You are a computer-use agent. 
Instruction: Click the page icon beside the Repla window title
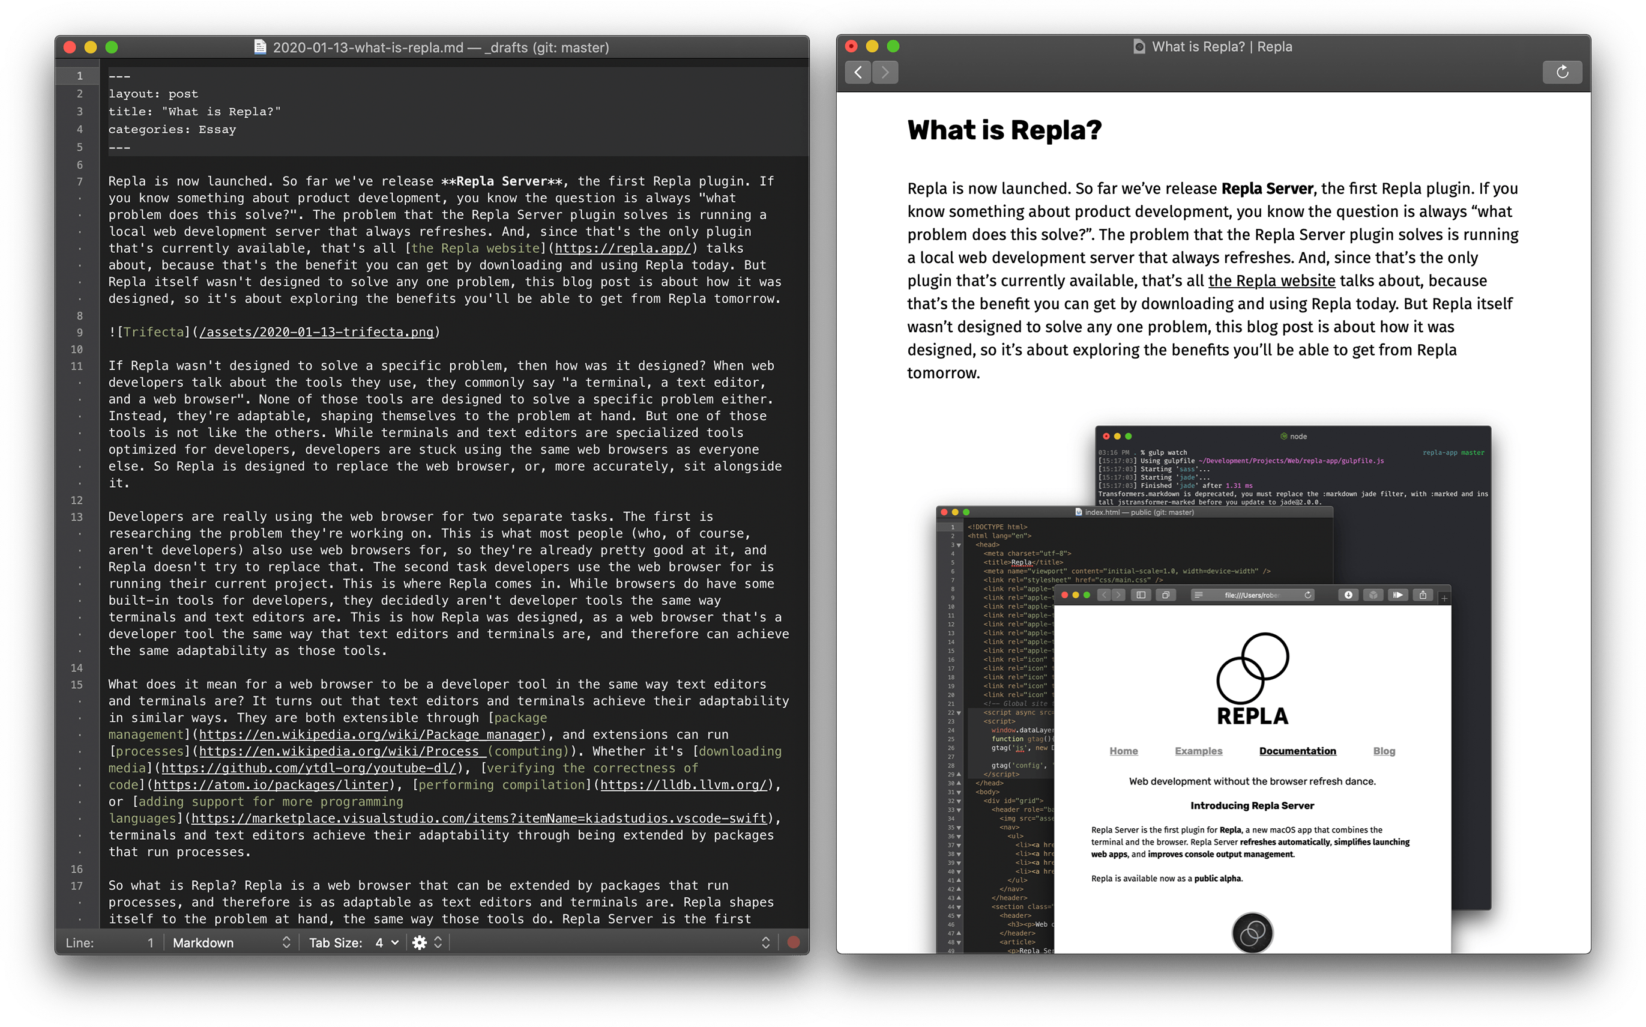(1139, 46)
